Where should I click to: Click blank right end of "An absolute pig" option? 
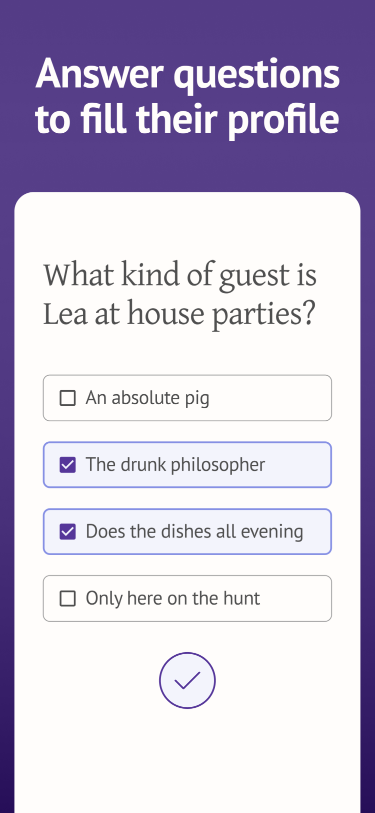pyautogui.click(x=290, y=398)
